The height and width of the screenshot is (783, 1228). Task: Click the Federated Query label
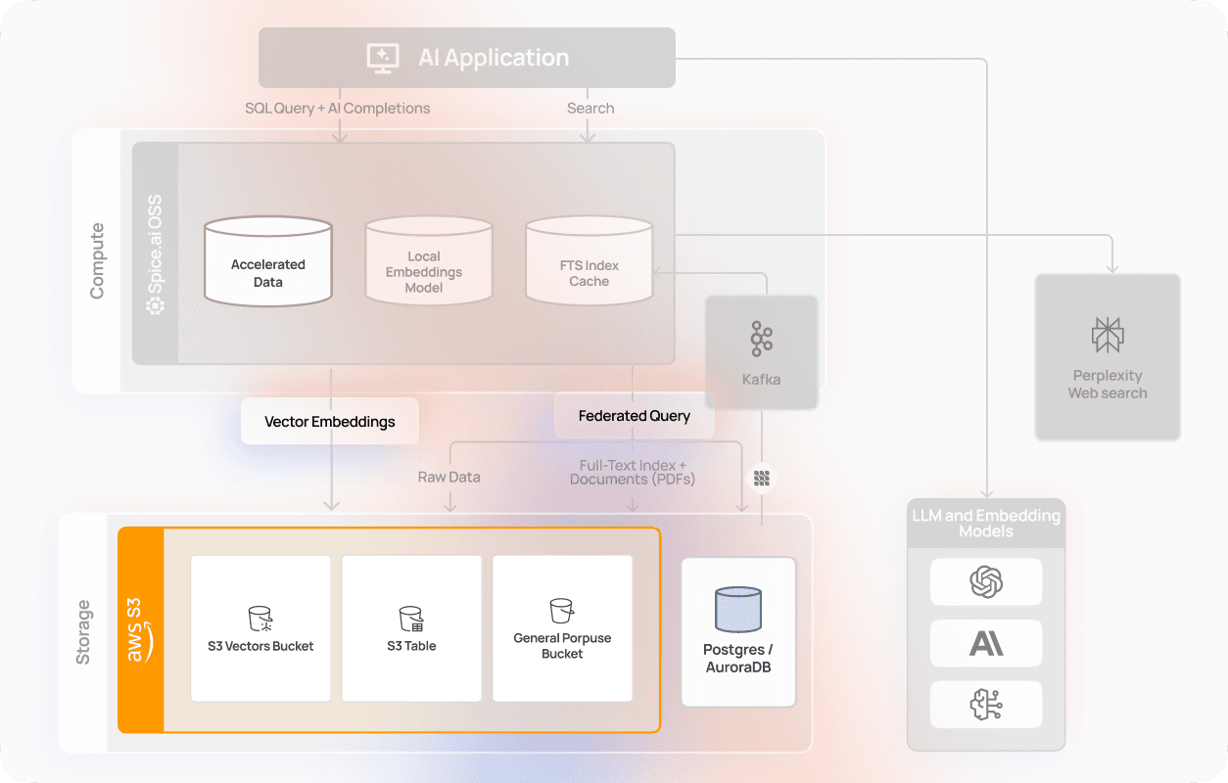click(634, 416)
